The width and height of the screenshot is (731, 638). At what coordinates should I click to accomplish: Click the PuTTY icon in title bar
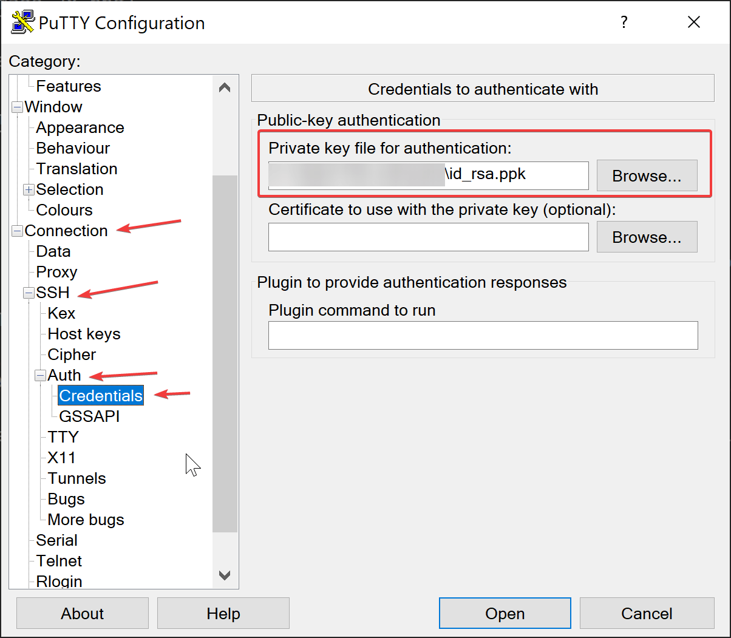click(x=22, y=22)
